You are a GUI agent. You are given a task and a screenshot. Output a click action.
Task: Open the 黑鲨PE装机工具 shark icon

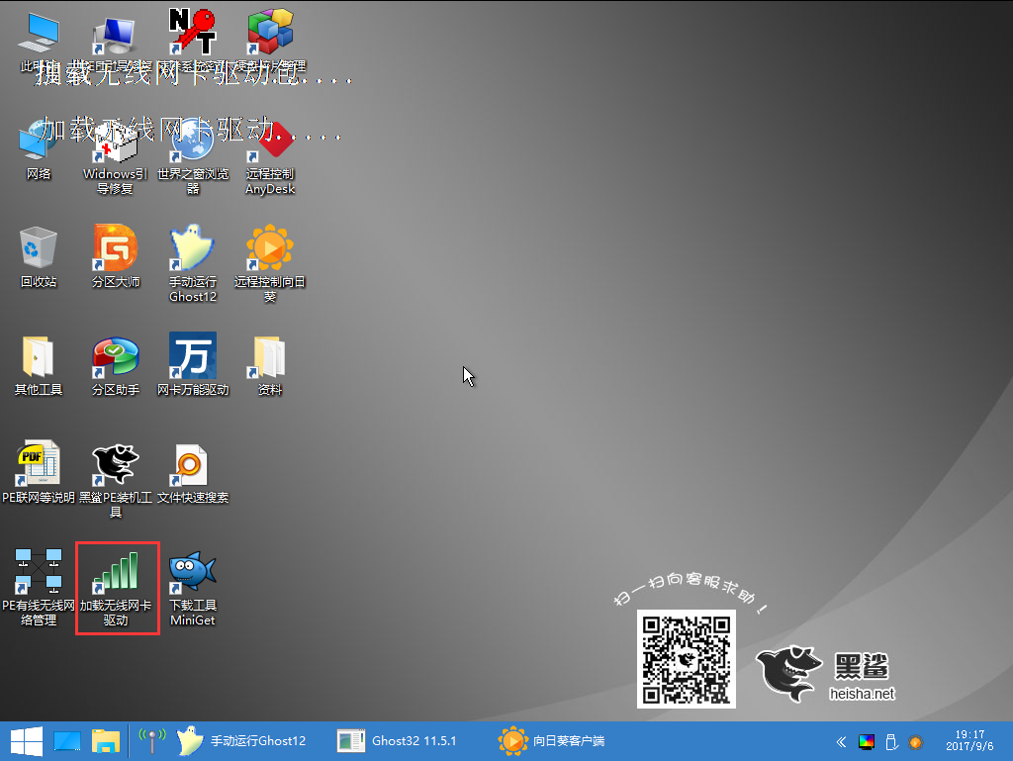pyautogui.click(x=116, y=465)
